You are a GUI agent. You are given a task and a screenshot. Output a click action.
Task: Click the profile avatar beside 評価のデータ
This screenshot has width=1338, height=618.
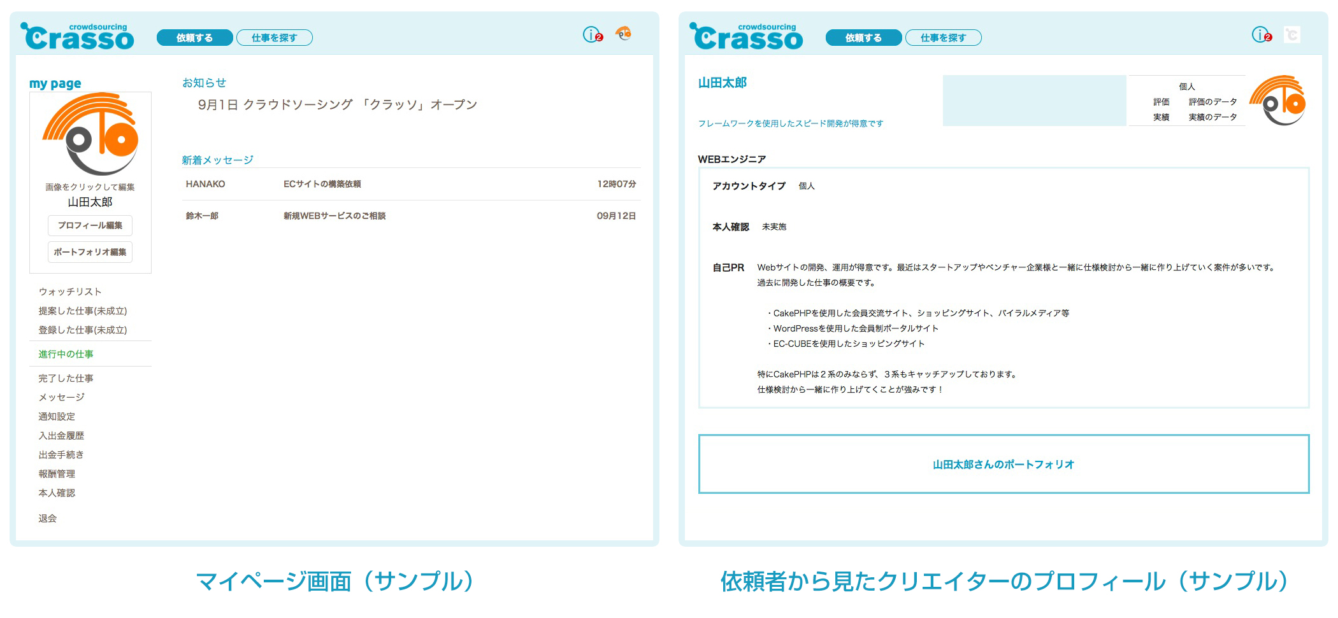pyautogui.click(x=1278, y=101)
